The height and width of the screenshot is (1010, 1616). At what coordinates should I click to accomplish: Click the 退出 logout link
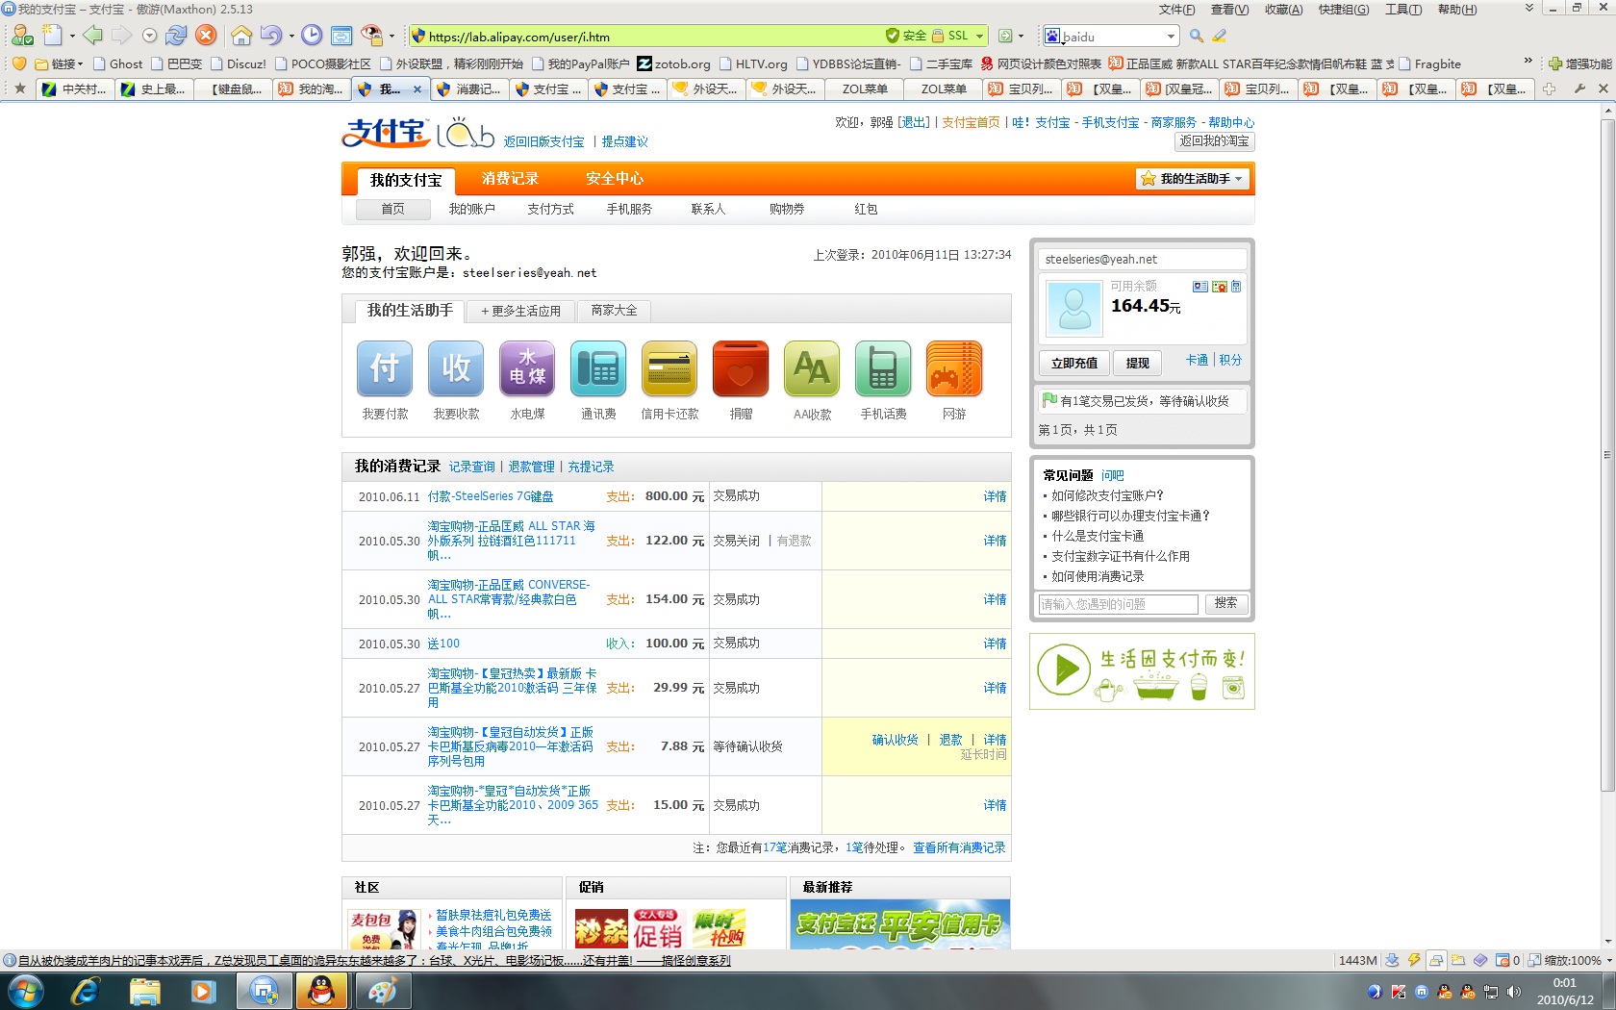[914, 122]
